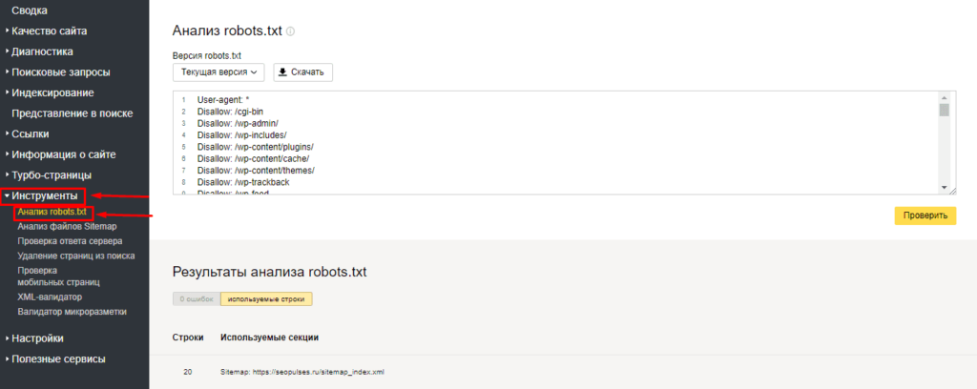
Task: Click the editor scrollbar down arrow
Action: tap(944, 189)
